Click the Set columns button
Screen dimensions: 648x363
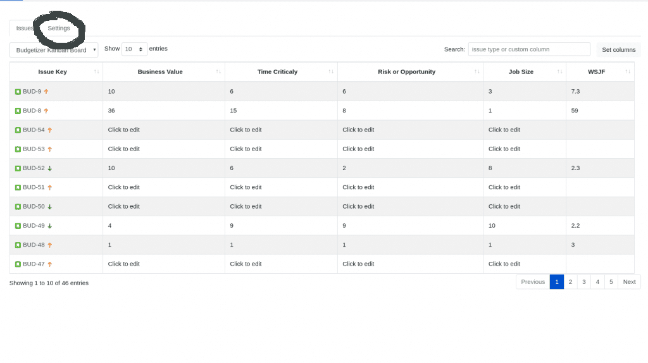point(619,49)
